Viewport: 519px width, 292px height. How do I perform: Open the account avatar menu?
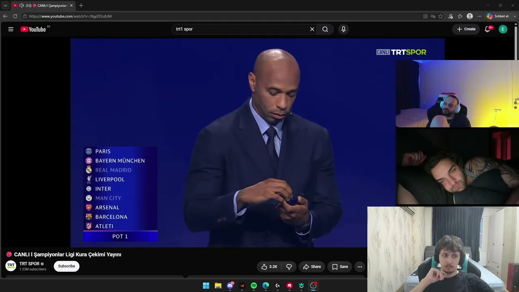pos(503,29)
